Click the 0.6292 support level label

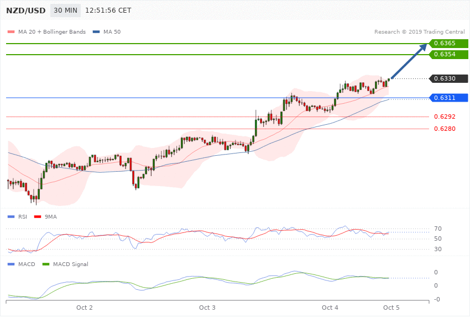pyautogui.click(x=445, y=116)
